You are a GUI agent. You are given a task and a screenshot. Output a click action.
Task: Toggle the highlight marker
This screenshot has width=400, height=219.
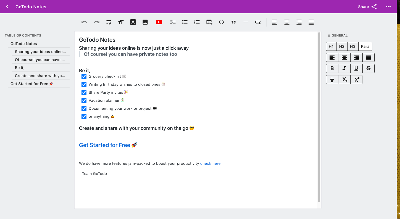pyautogui.click(x=332, y=80)
